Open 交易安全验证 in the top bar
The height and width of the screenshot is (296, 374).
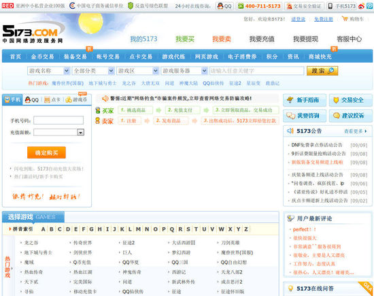[x=305, y=6]
